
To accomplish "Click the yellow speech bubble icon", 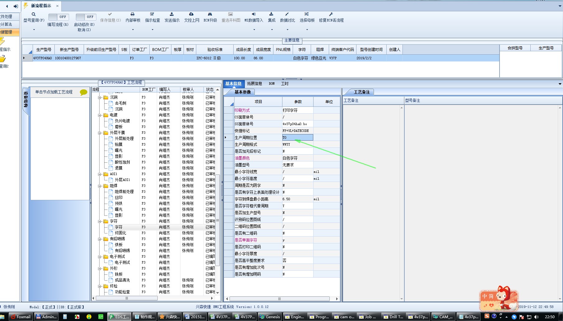I will 84,92.
